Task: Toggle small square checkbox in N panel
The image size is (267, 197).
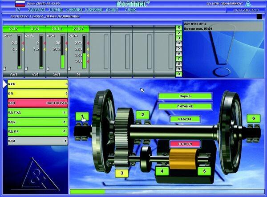Action: 69,69
